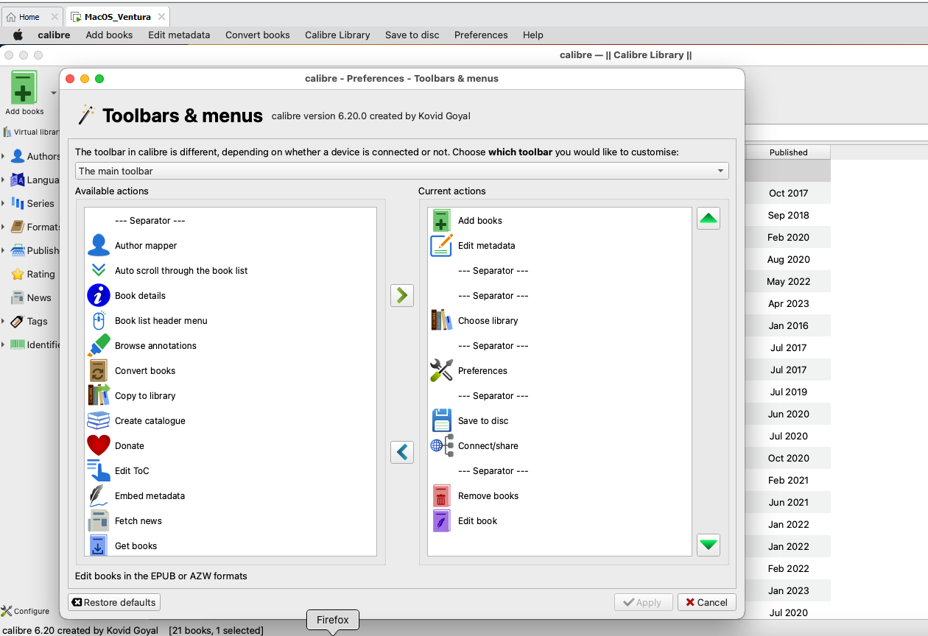Click the Edit metadata icon in Current actions
This screenshot has height=636, width=928.
(x=442, y=245)
